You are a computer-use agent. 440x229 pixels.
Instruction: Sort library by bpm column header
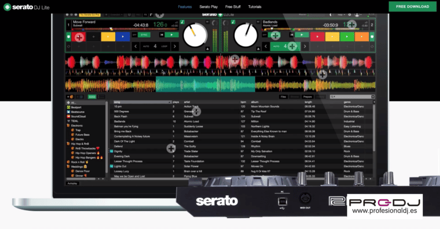[243, 102]
